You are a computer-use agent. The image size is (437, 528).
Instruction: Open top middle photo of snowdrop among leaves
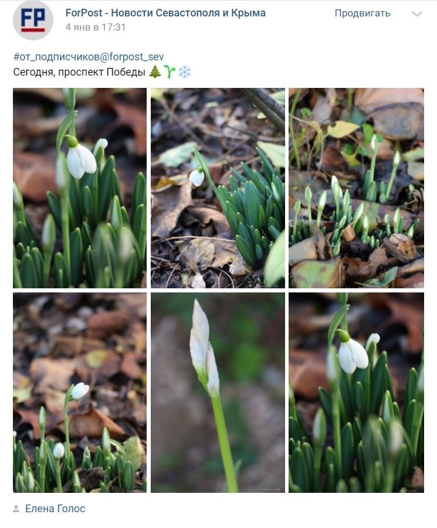(218, 188)
